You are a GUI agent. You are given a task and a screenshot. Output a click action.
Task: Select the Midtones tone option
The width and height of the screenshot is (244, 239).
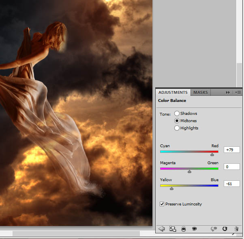[177, 121]
